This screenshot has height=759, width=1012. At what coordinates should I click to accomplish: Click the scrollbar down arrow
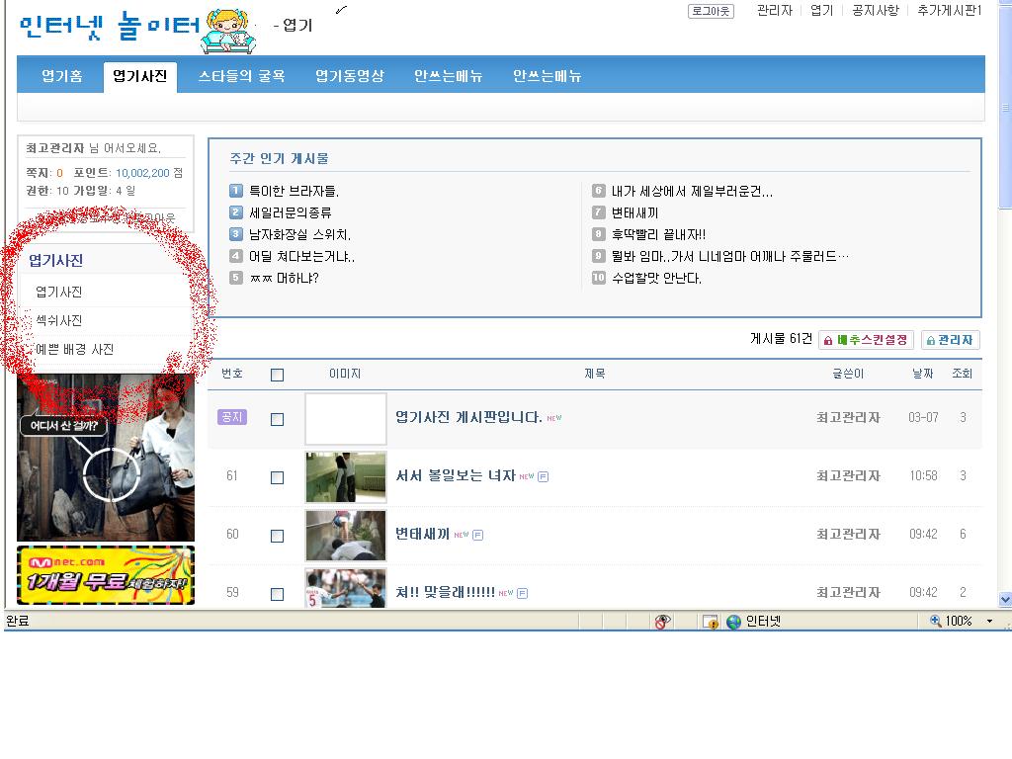pyautogui.click(x=1005, y=599)
